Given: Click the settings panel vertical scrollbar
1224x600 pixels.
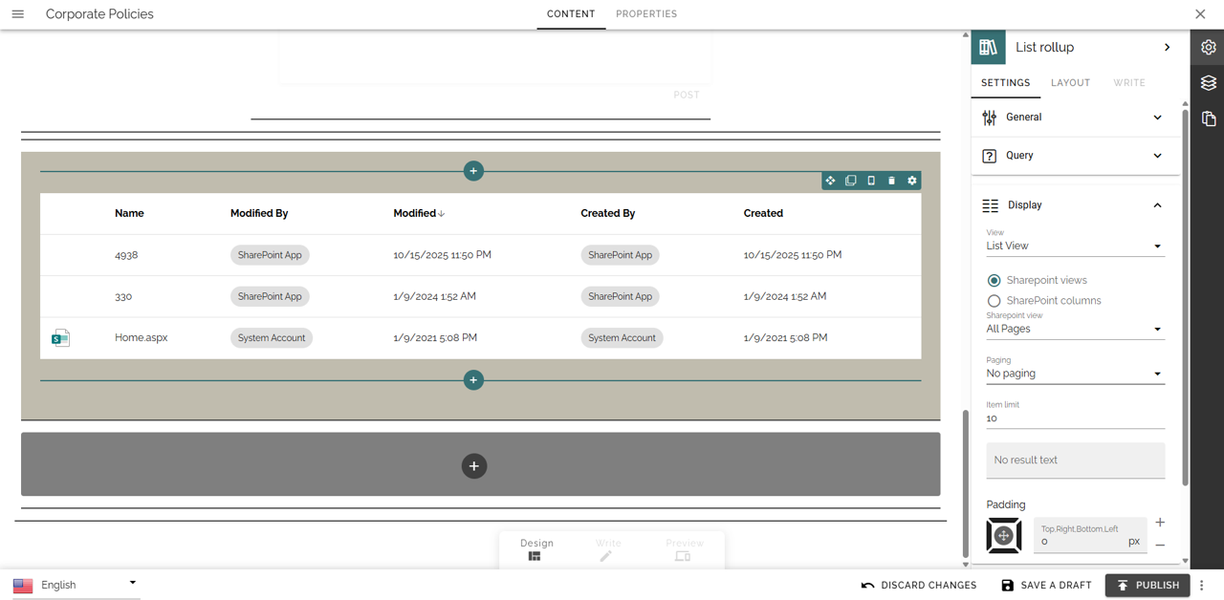Looking at the screenshot, I should point(1186,296).
